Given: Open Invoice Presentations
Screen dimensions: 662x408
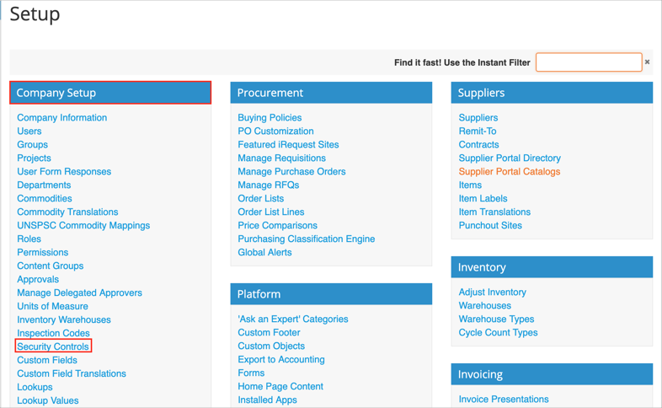Looking at the screenshot, I should click(x=503, y=400).
